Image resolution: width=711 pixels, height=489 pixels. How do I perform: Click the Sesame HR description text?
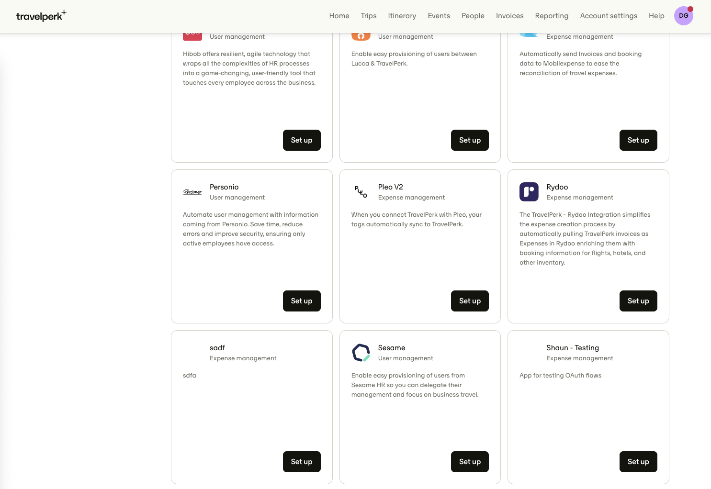coord(415,385)
